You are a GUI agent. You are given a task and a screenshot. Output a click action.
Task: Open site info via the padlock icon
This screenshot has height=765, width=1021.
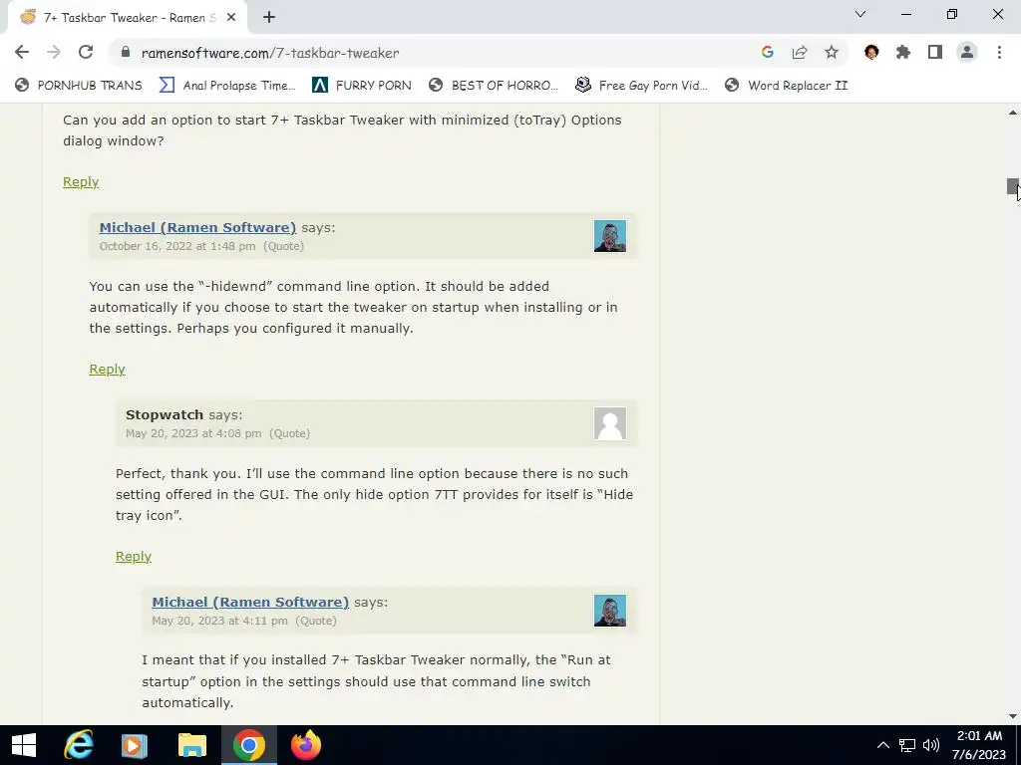point(126,53)
